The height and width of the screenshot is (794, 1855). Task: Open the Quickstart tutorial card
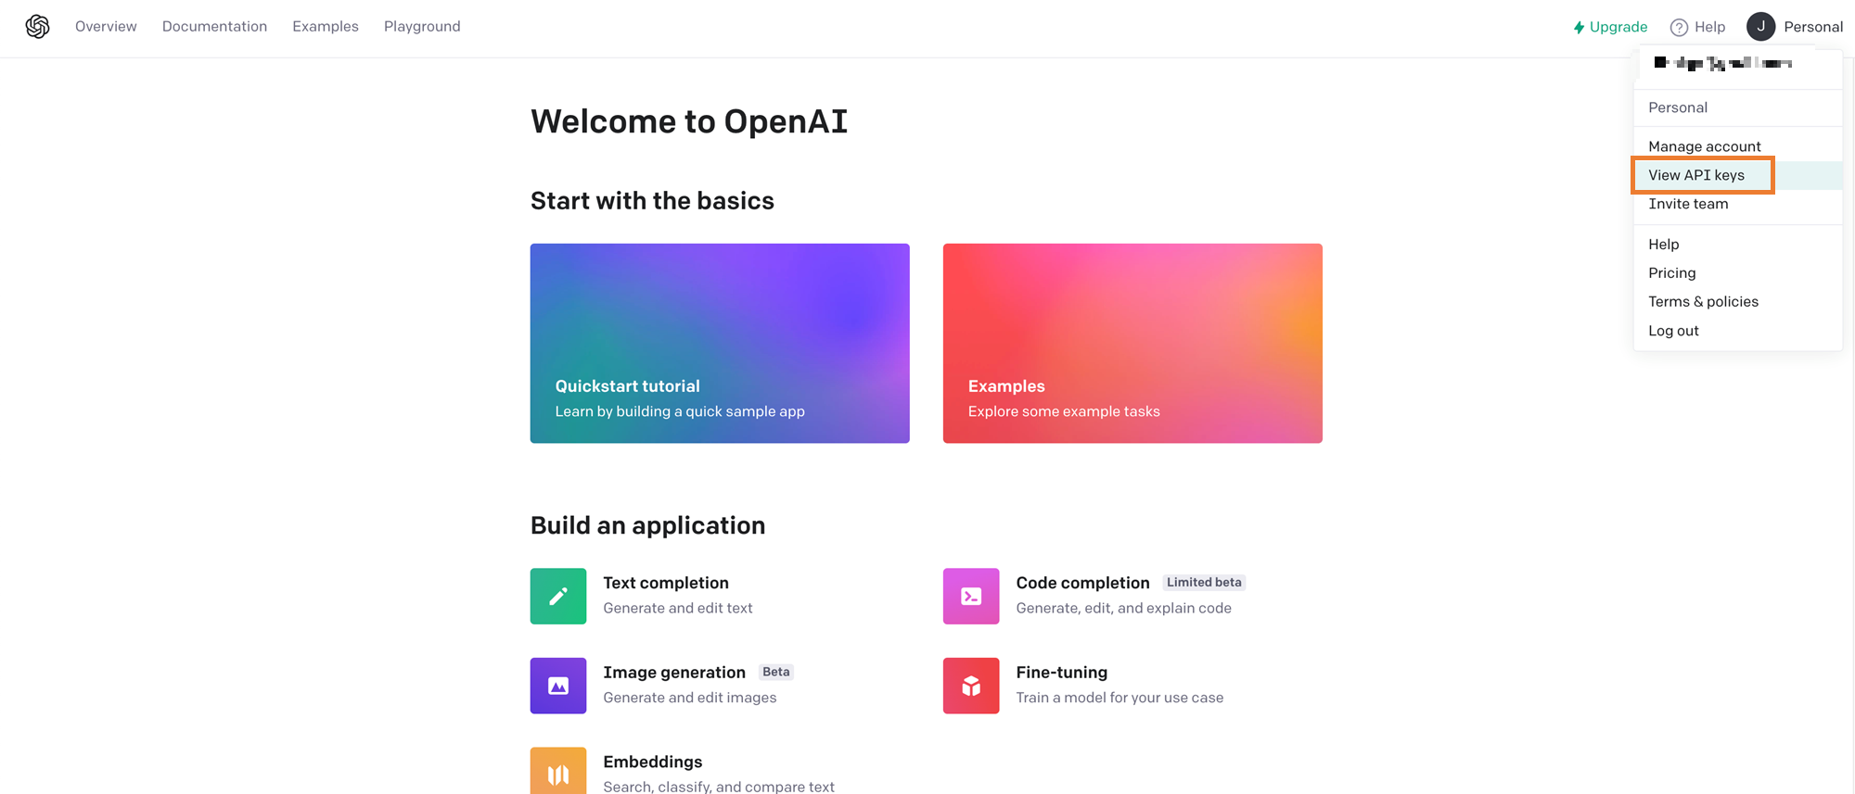pos(720,343)
